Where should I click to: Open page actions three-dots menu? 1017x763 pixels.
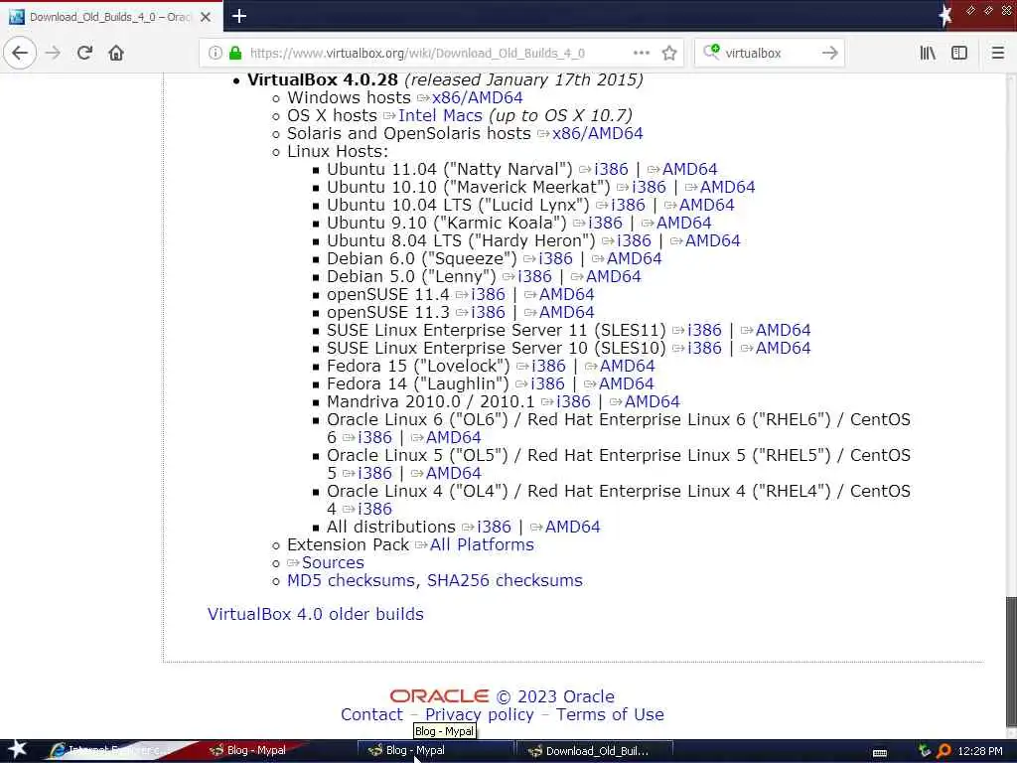point(641,53)
